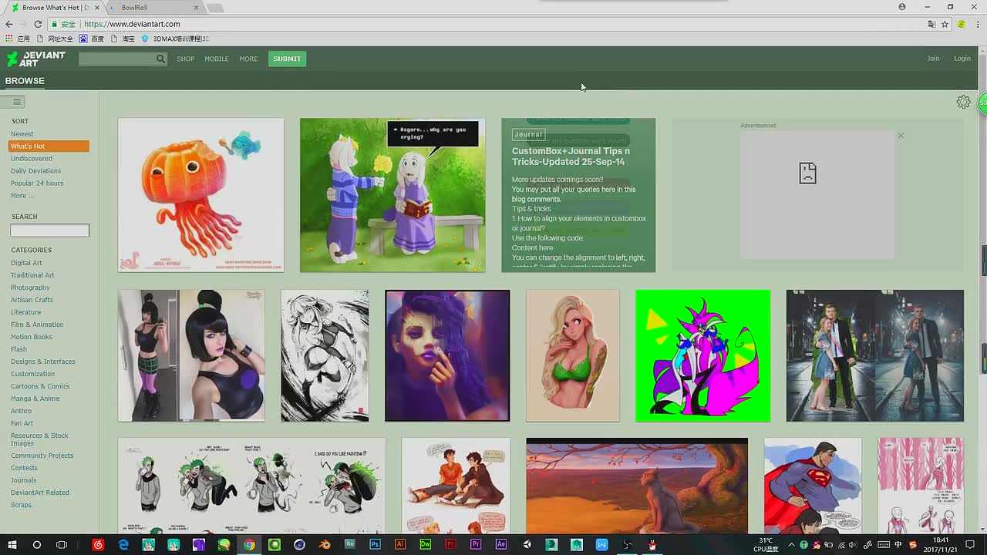This screenshot has width=987, height=555.
Task: Open Unity from the taskbar
Action: 527,545
